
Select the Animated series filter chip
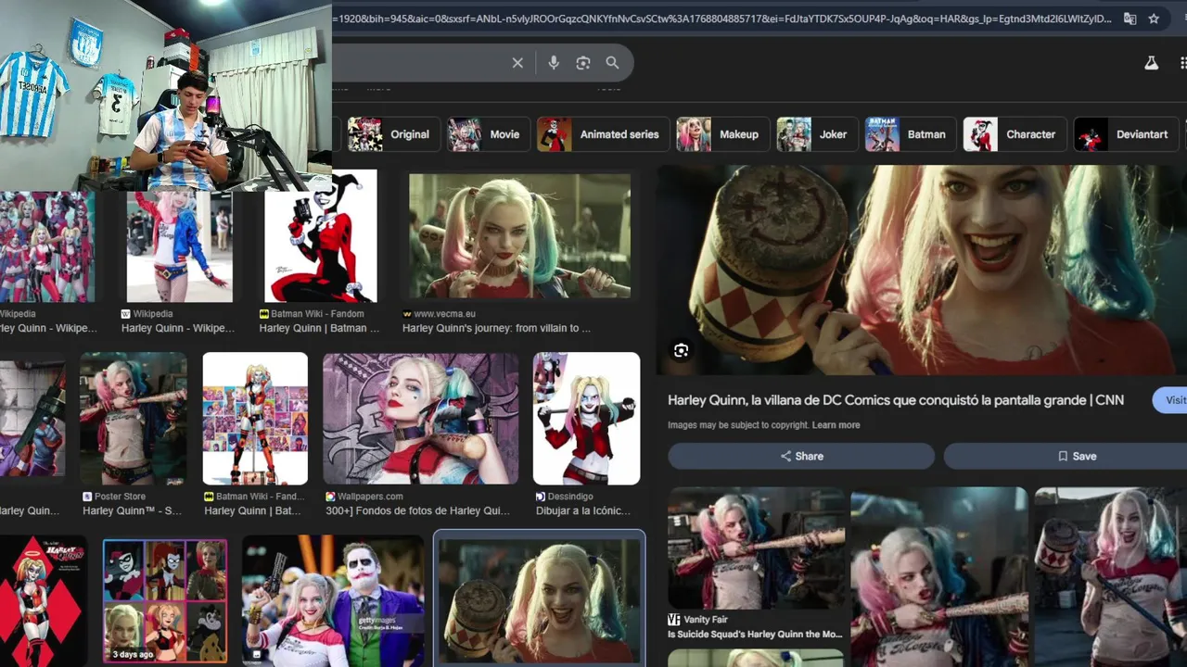(x=603, y=134)
